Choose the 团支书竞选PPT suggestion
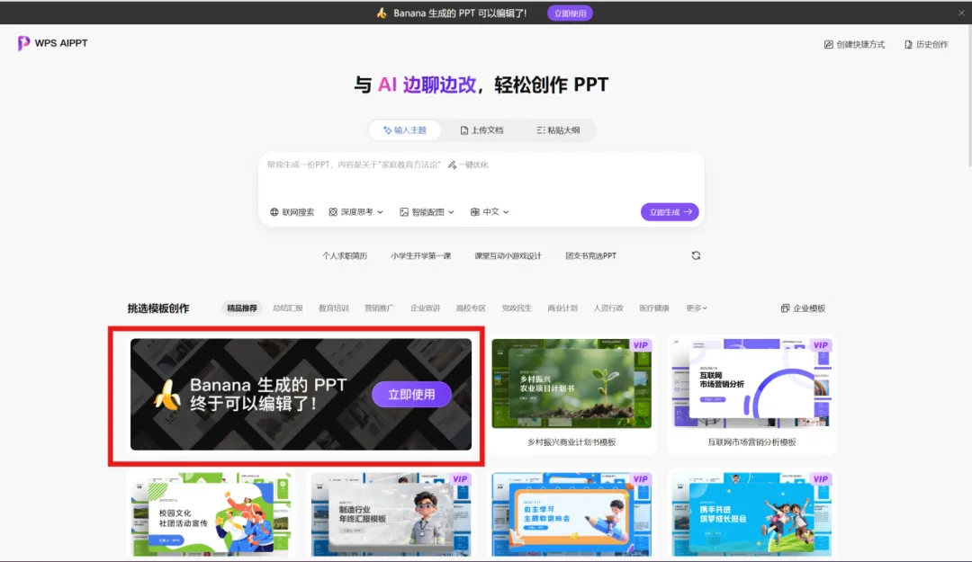The width and height of the screenshot is (972, 562). (590, 256)
